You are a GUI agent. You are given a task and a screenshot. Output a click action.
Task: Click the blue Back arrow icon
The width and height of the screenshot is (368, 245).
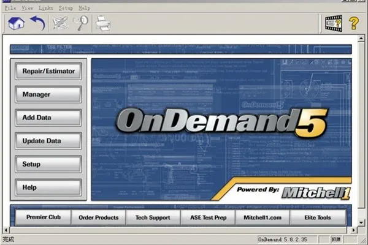pos(37,23)
